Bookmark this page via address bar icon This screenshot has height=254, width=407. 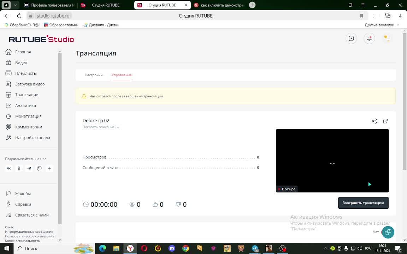pyautogui.click(x=361, y=16)
